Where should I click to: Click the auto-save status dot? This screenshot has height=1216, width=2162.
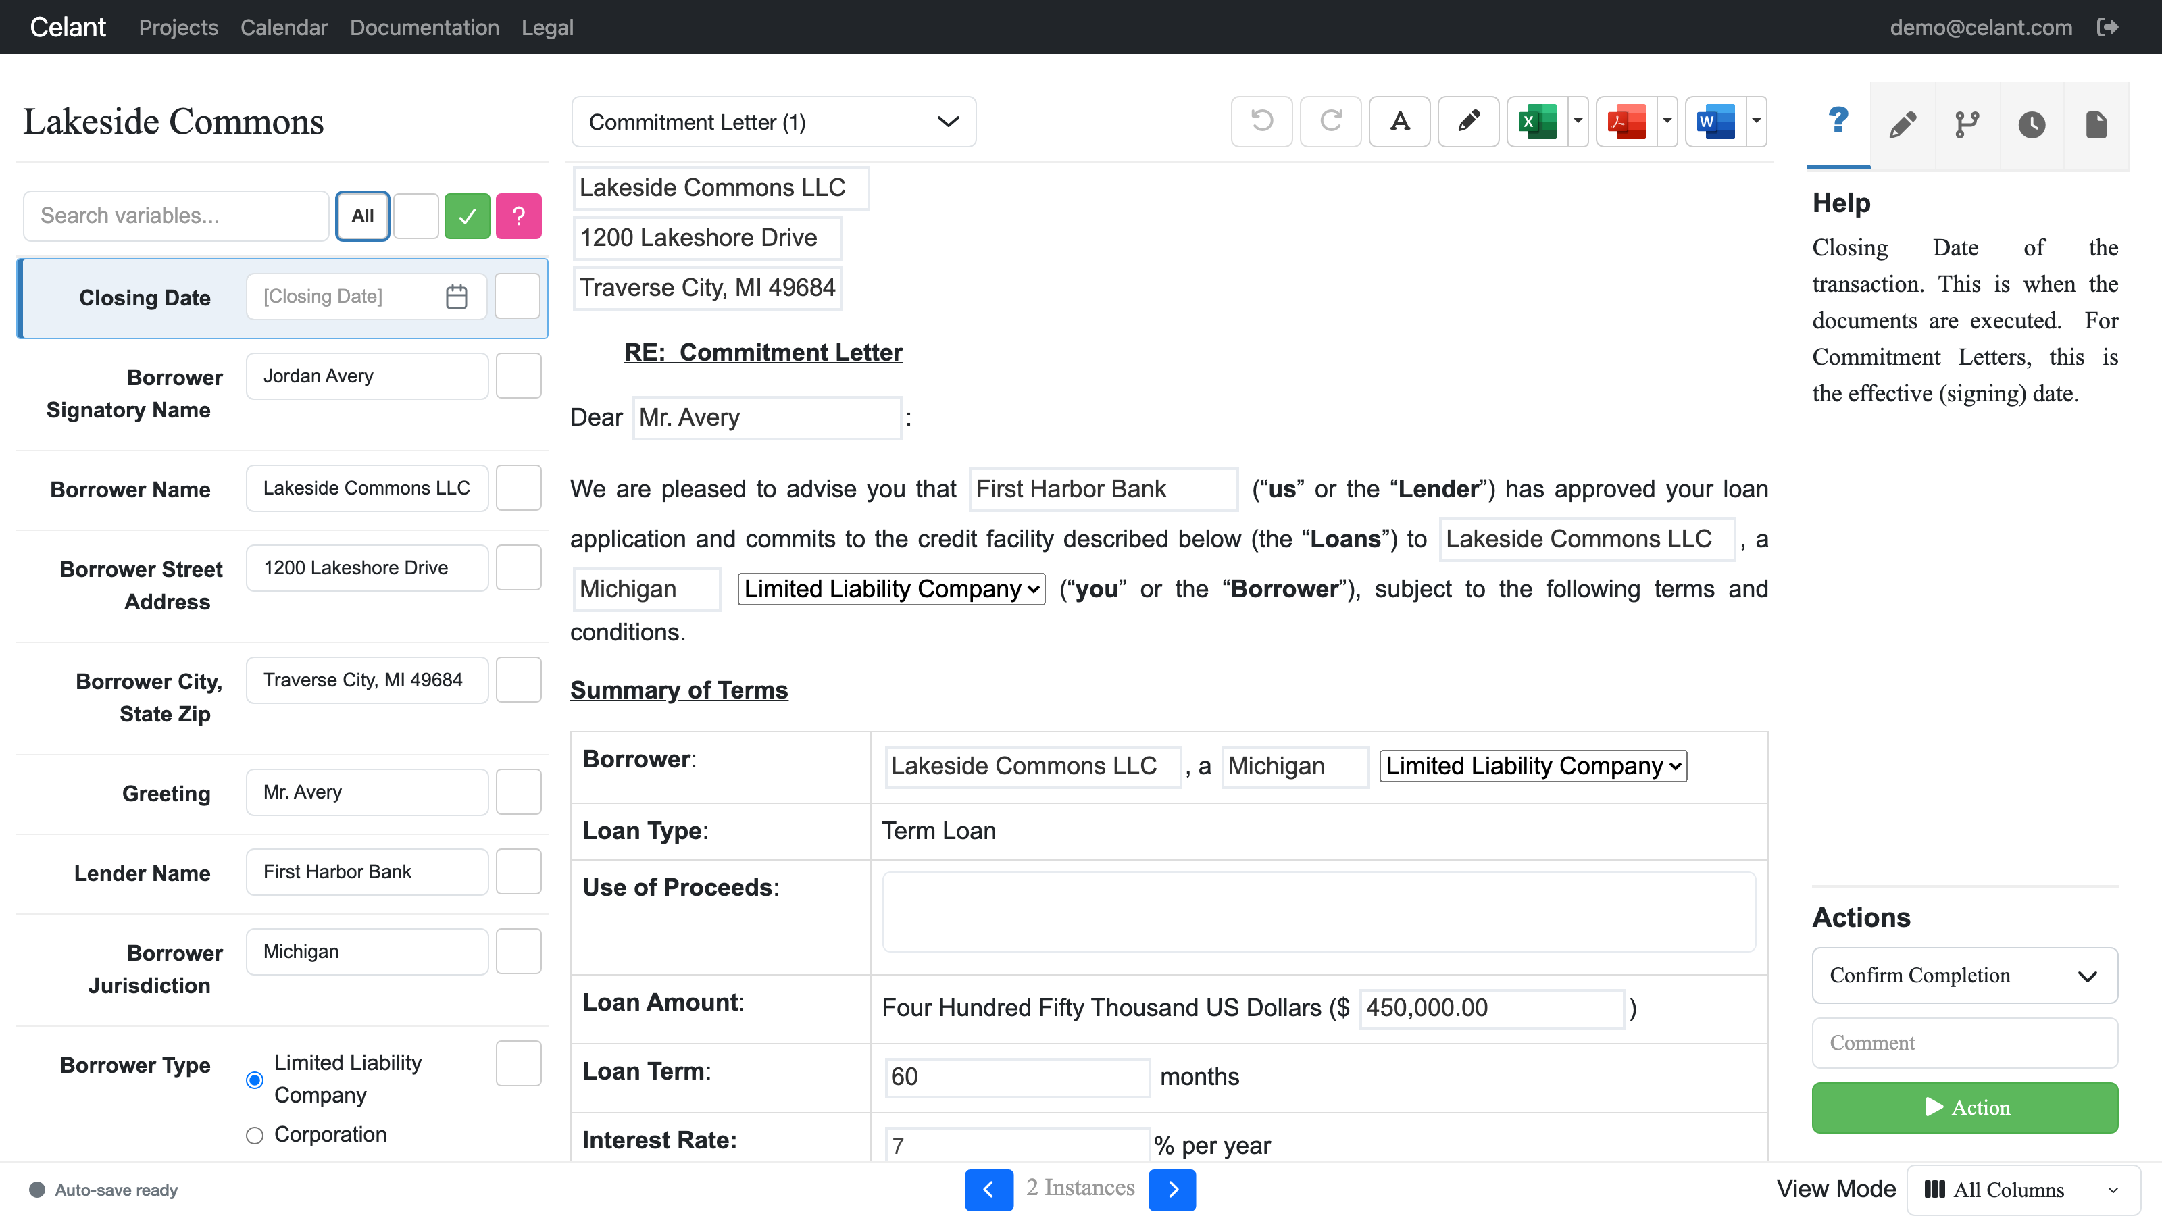click(37, 1189)
